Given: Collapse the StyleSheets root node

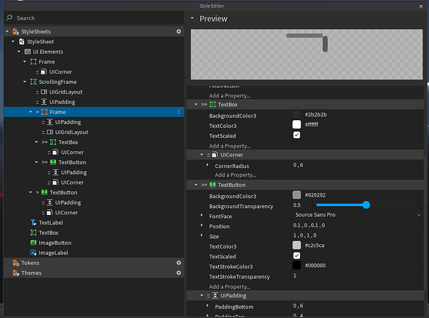Looking at the screenshot, I should pos(7,32).
